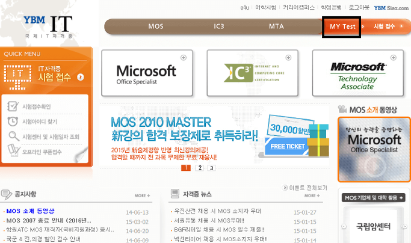Click plus icon on IC3 certification card
Viewport: 411px width, 243px height.
pyautogui.click(x=288, y=57)
